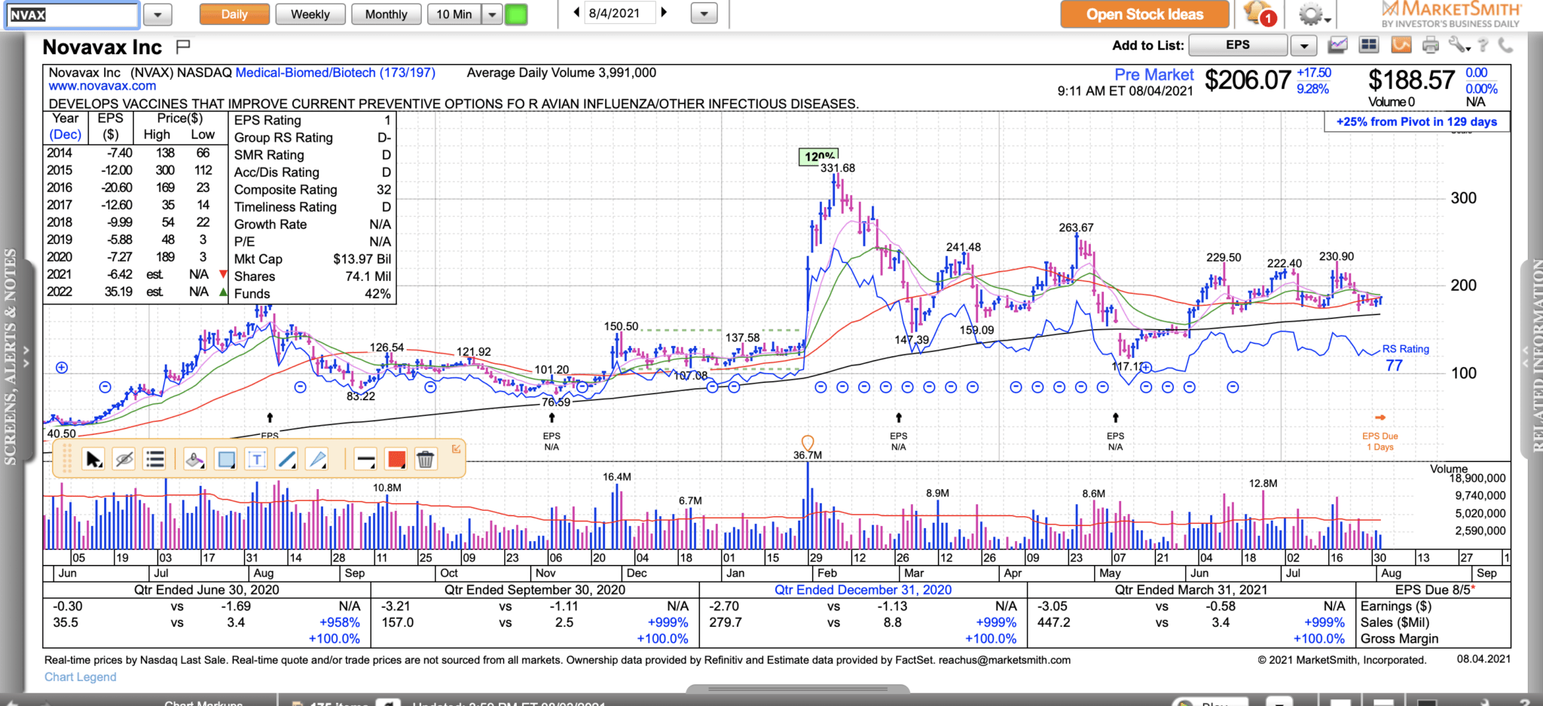Select the rectangle shape drawing tool
The image size is (1543, 706).
coord(226,459)
